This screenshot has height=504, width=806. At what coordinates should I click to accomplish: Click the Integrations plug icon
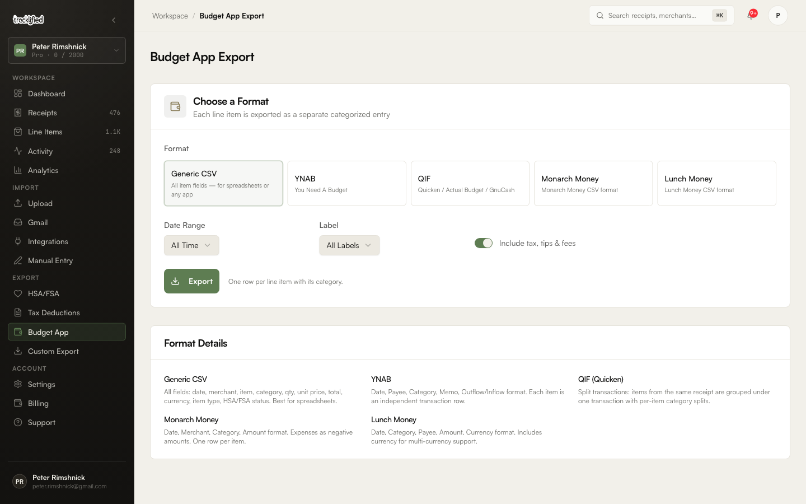18,241
